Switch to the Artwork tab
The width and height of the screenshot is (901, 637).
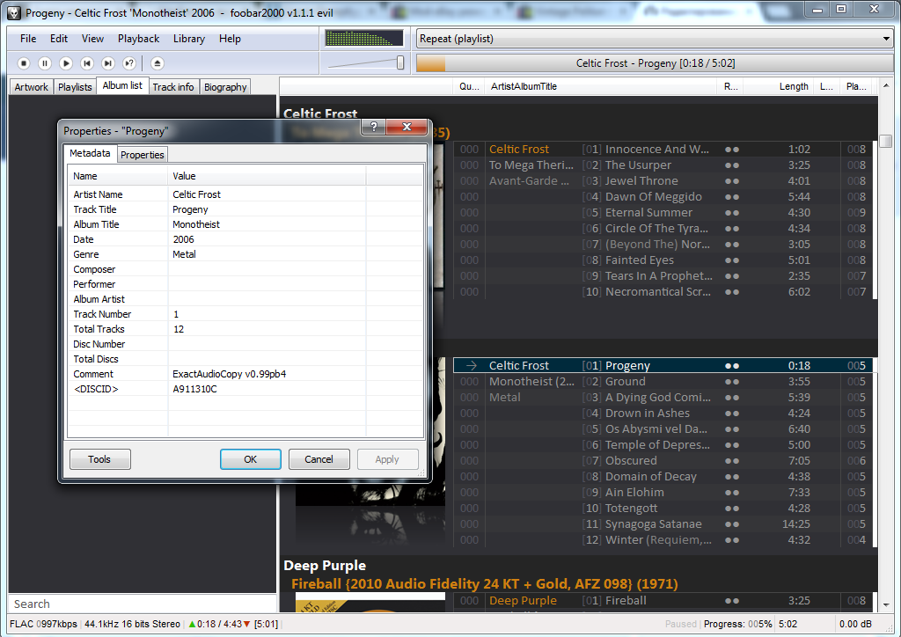pyautogui.click(x=32, y=87)
